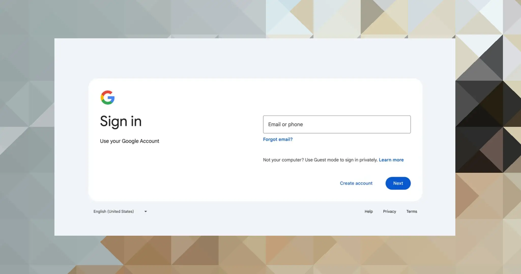Open the Terms page
521x274 pixels.
coord(412,211)
